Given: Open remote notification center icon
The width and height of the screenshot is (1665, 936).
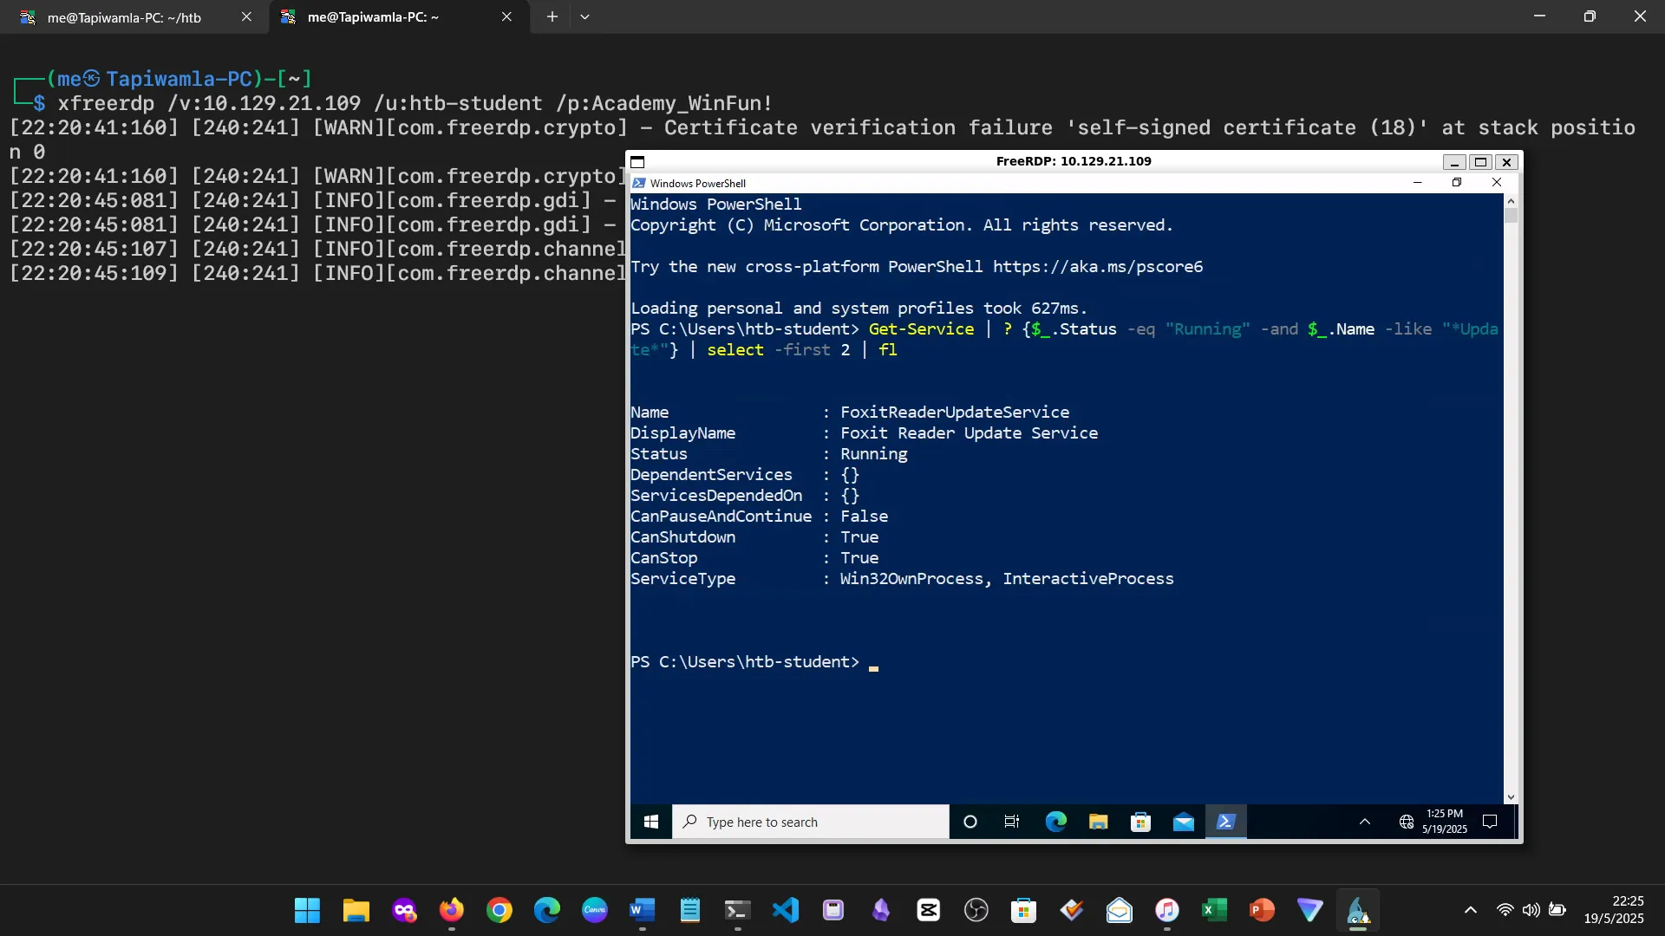Looking at the screenshot, I should pos(1490,822).
